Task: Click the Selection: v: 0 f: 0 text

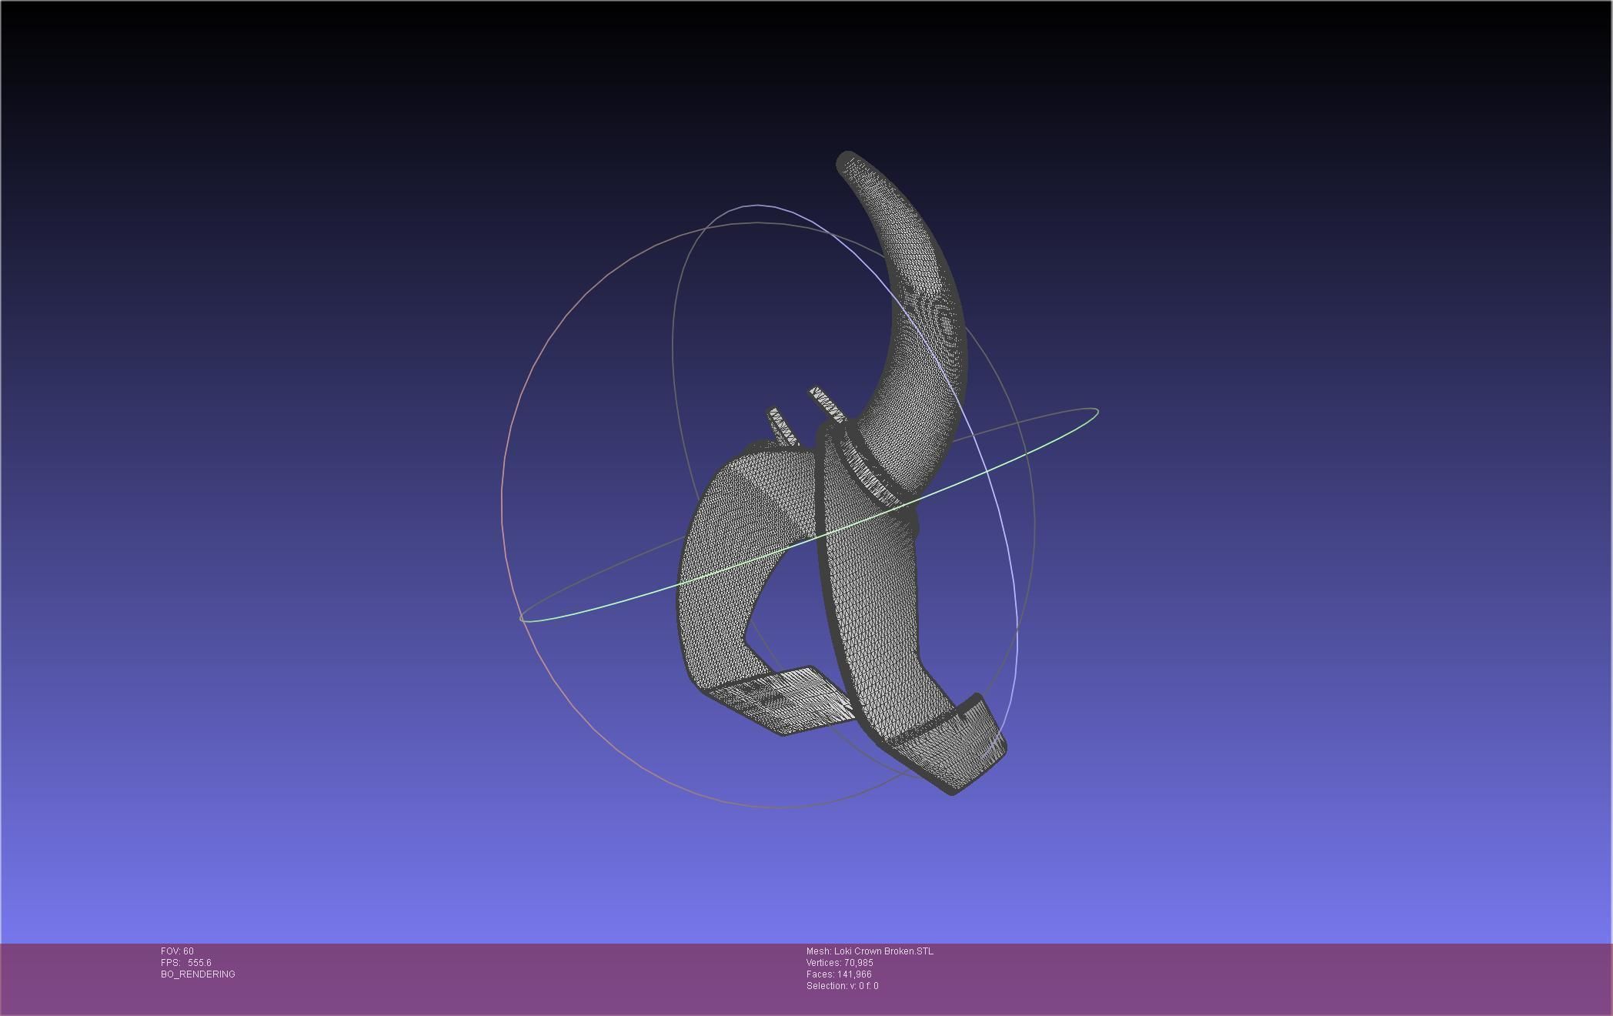Action: point(842,986)
